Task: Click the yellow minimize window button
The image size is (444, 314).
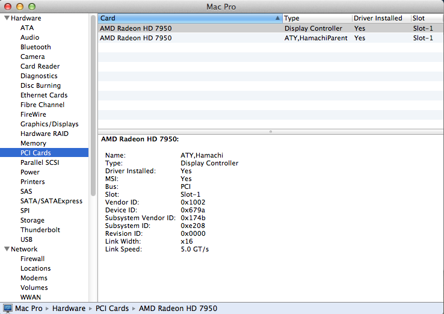Action: click(20, 7)
